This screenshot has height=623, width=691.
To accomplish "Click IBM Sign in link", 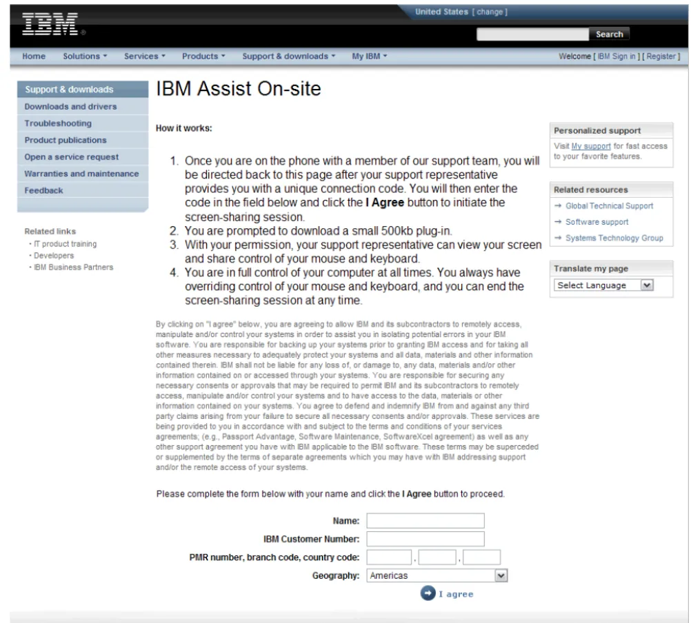I will pyautogui.click(x=617, y=57).
